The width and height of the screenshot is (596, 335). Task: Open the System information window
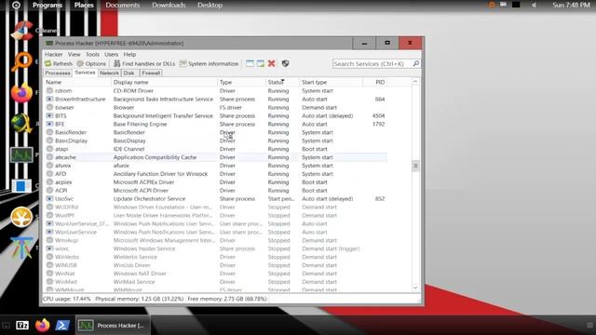(209, 63)
